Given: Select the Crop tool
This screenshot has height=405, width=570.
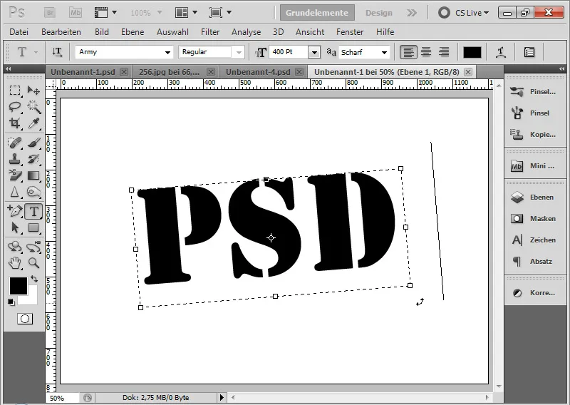Looking at the screenshot, I should [x=15, y=124].
